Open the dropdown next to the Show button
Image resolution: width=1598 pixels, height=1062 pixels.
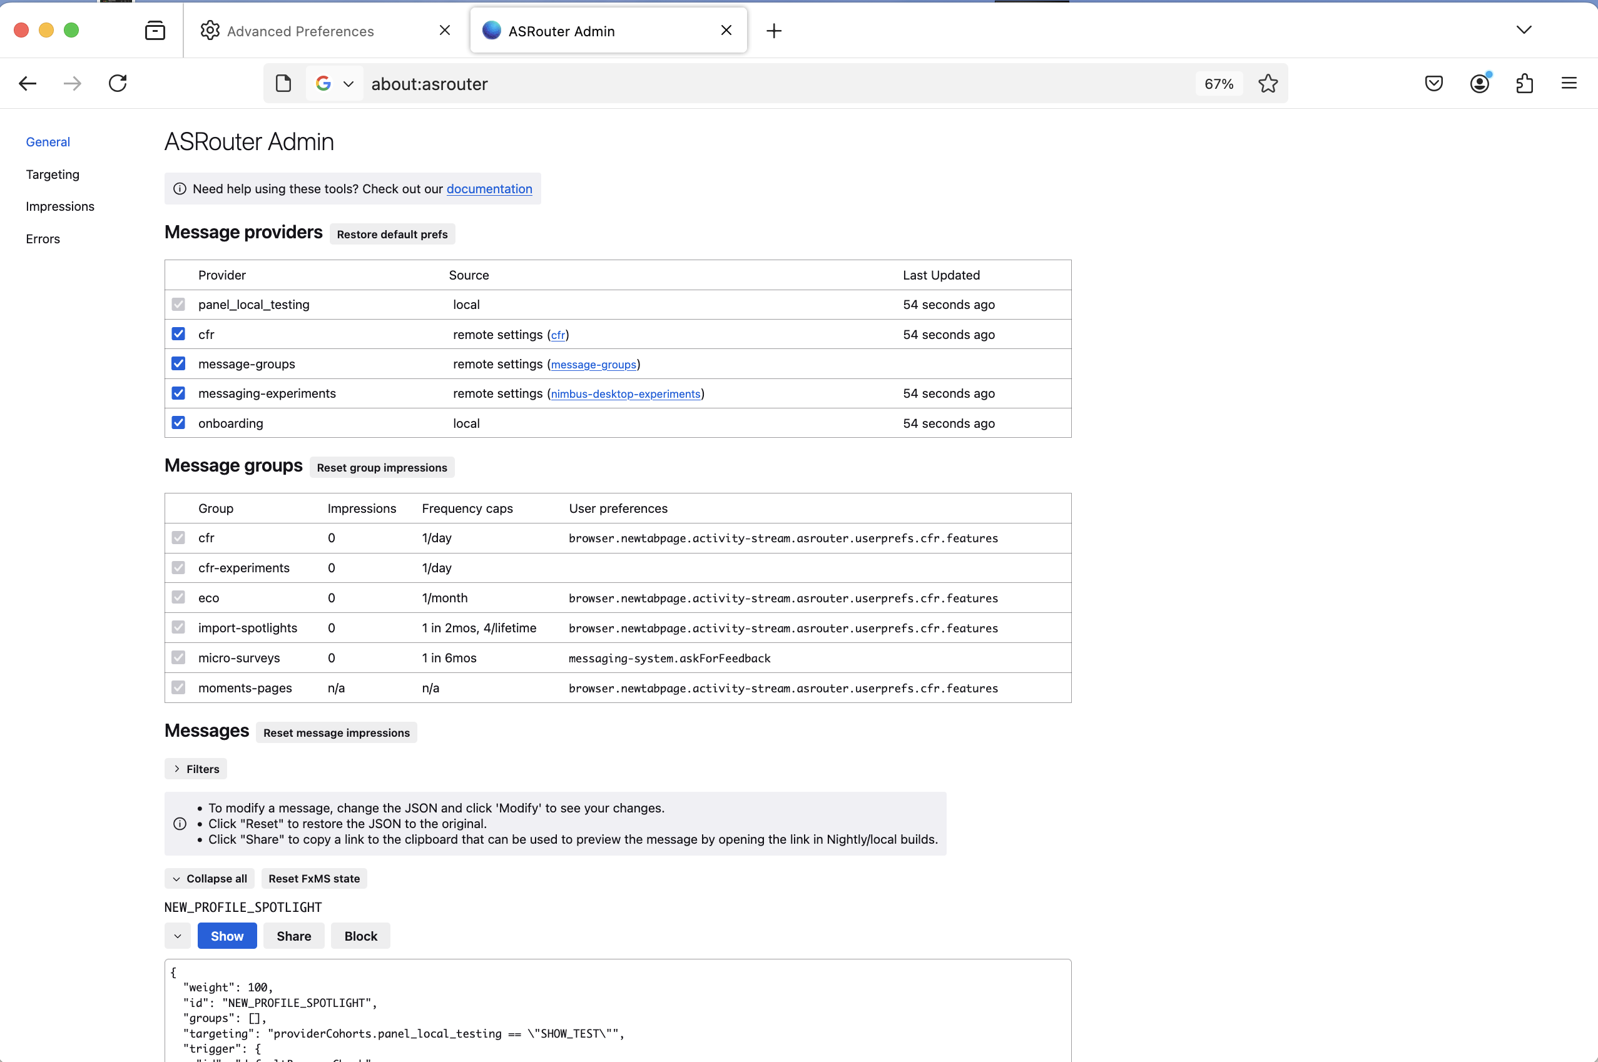pyautogui.click(x=178, y=935)
